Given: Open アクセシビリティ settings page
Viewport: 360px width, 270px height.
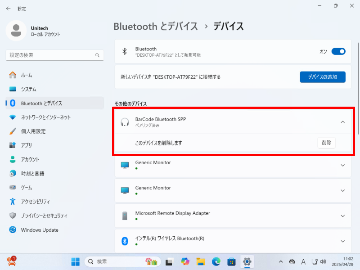Looking at the screenshot, I should click(x=54, y=202).
